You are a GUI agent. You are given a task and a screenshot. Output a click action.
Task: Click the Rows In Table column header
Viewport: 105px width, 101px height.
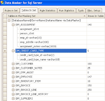tap(96, 16)
